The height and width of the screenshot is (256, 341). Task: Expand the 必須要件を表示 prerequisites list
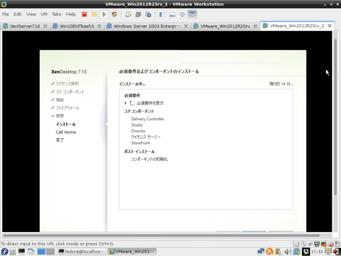126,103
